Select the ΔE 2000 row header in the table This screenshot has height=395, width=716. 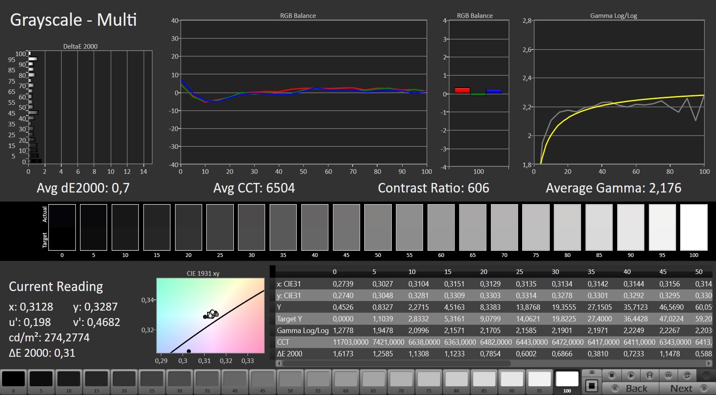click(x=290, y=354)
